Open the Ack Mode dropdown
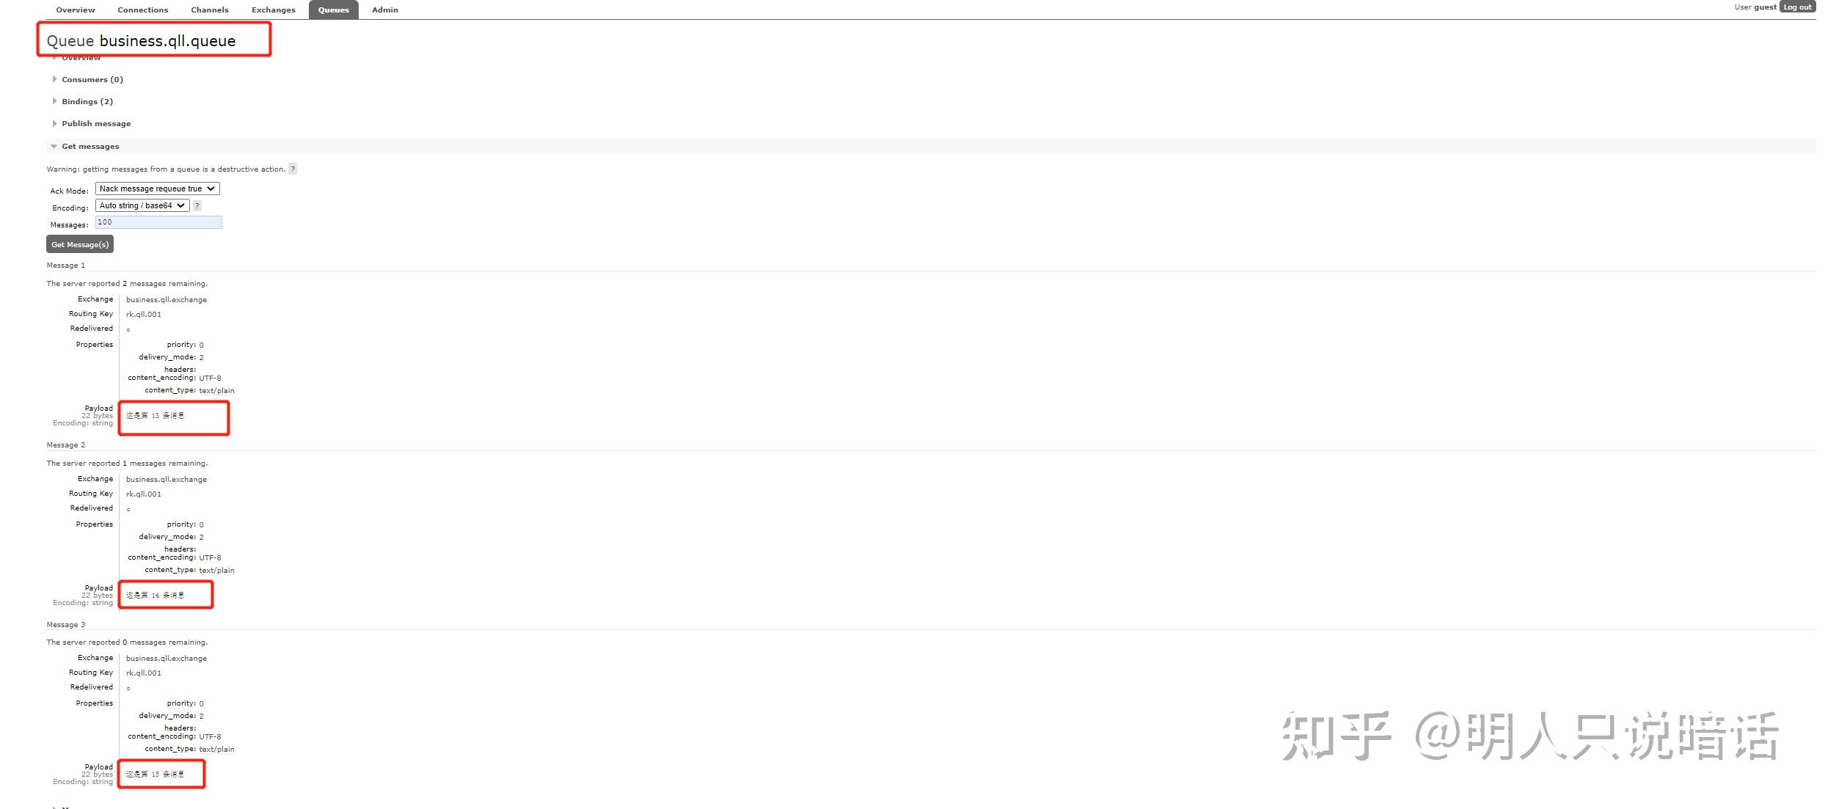 157,188
